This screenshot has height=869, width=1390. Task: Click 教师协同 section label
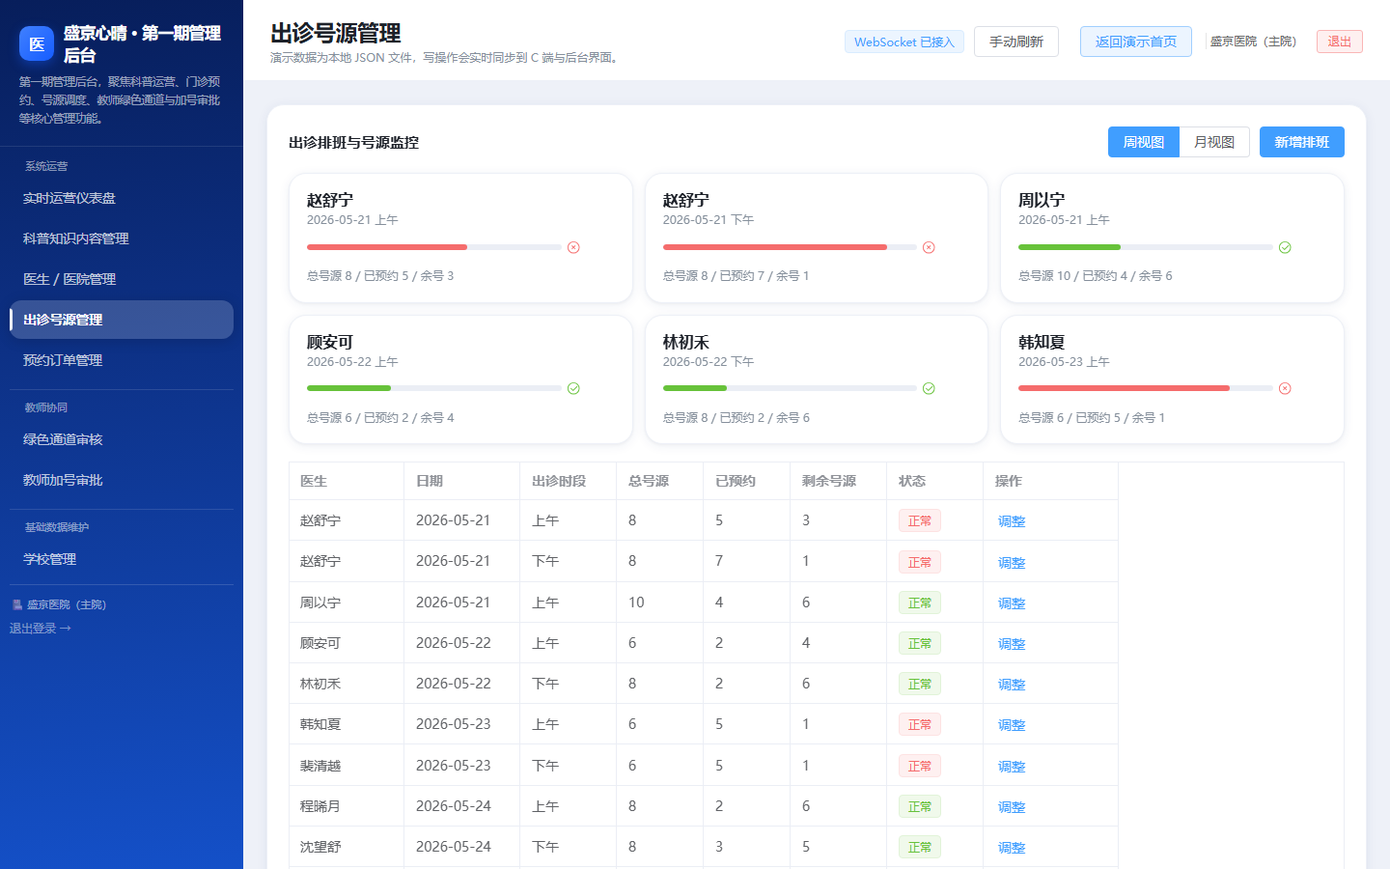46,407
